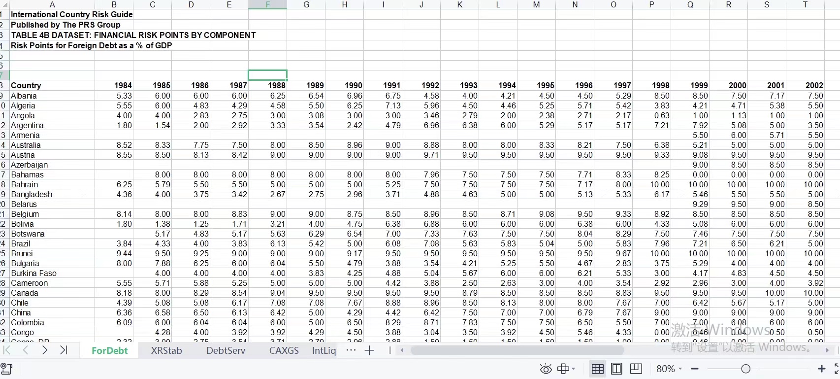
Task: Select the 'Country' header cell
Action: point(52,85)
